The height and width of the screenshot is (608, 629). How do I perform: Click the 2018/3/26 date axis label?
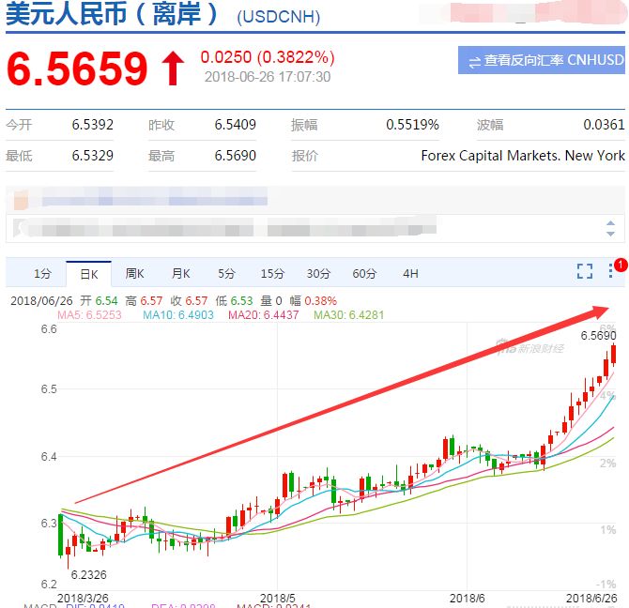coord(83,599)
